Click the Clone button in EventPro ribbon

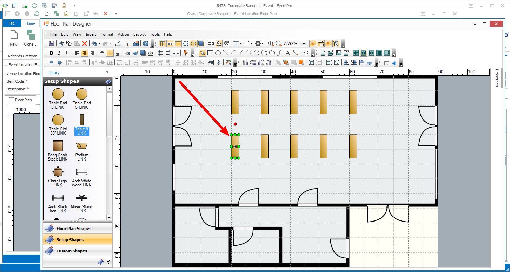(x=31, y=38)
